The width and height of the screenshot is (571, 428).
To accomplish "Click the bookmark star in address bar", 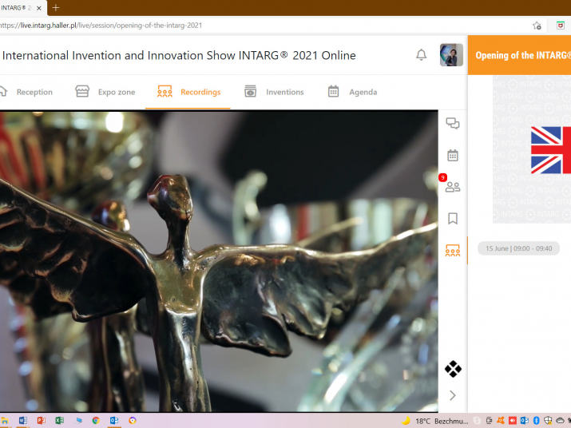I will point(537,26).
